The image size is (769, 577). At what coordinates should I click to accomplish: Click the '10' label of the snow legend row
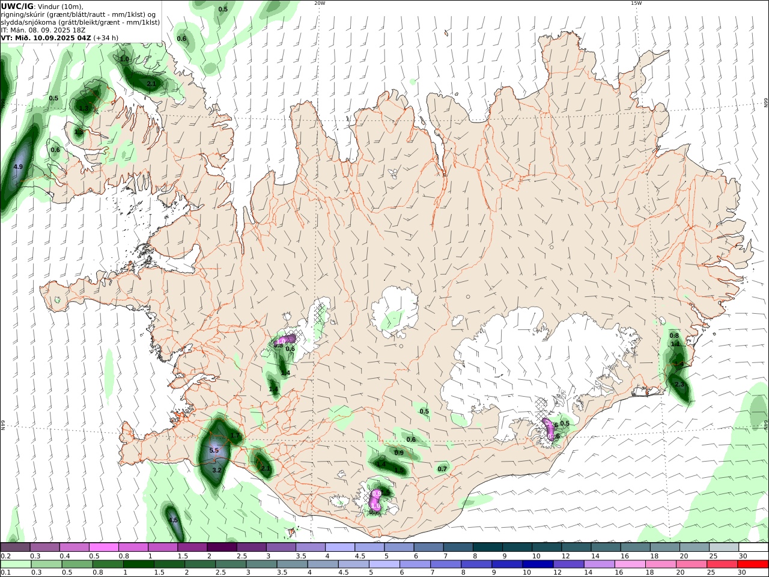coord(536,556)
